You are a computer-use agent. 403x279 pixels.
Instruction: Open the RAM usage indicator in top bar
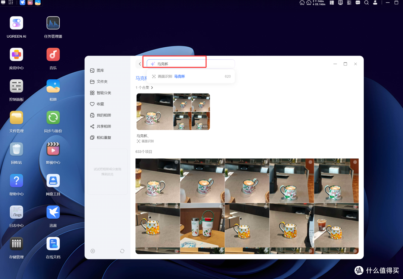point(309,3)
